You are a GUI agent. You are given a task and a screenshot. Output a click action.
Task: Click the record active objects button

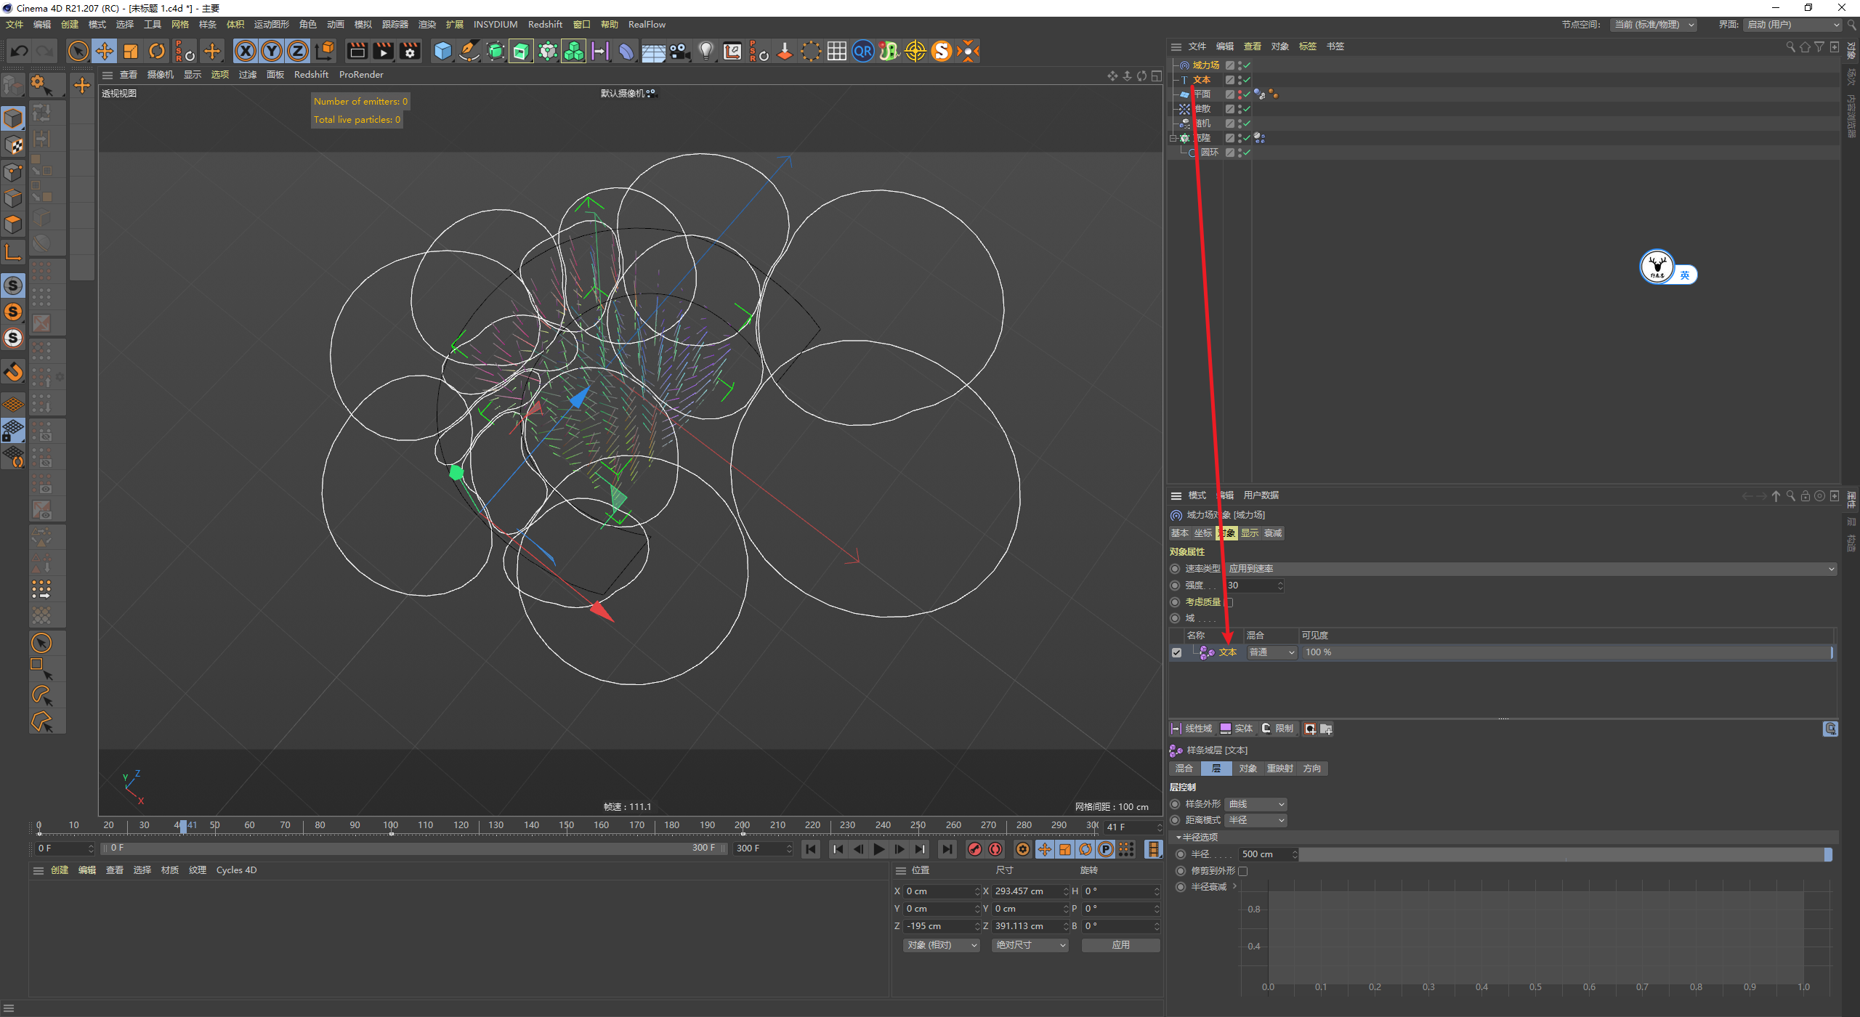tap(975, 849)
